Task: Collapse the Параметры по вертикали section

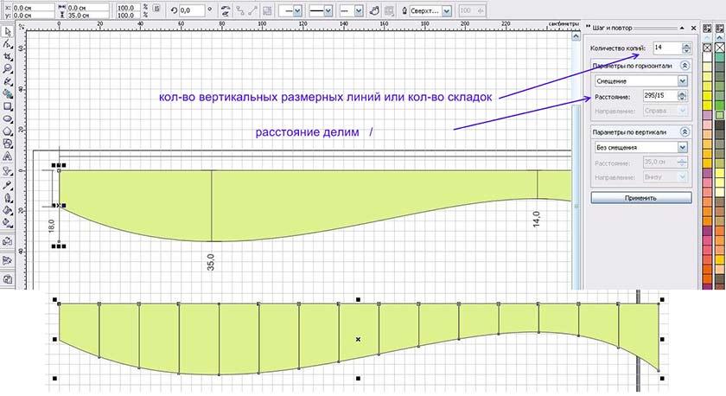Action: [x=685, y=131]
